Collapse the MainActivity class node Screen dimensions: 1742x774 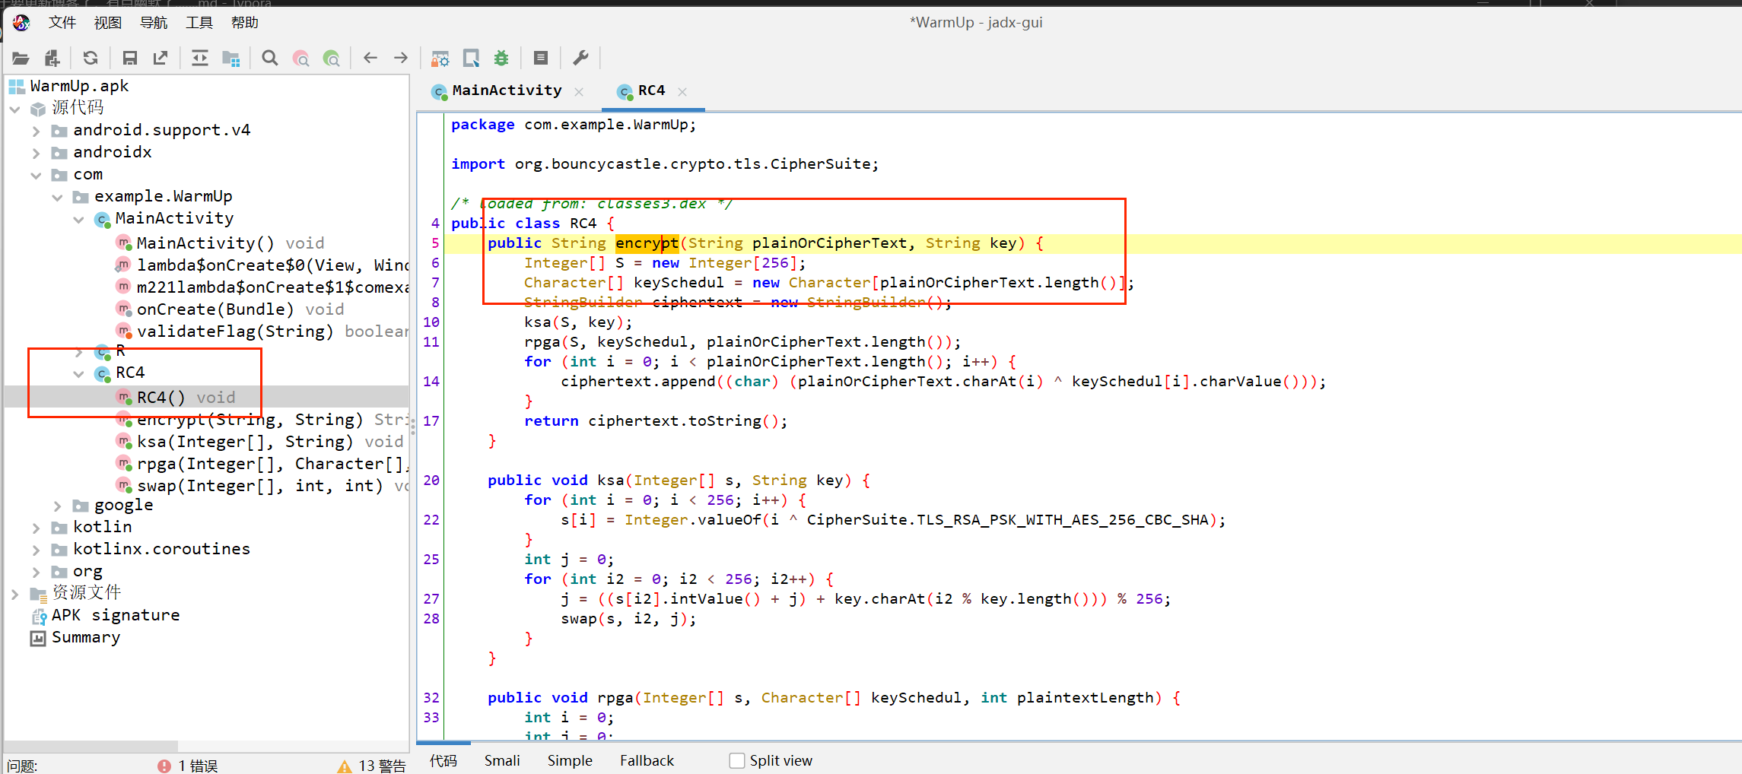pos(78,219)
